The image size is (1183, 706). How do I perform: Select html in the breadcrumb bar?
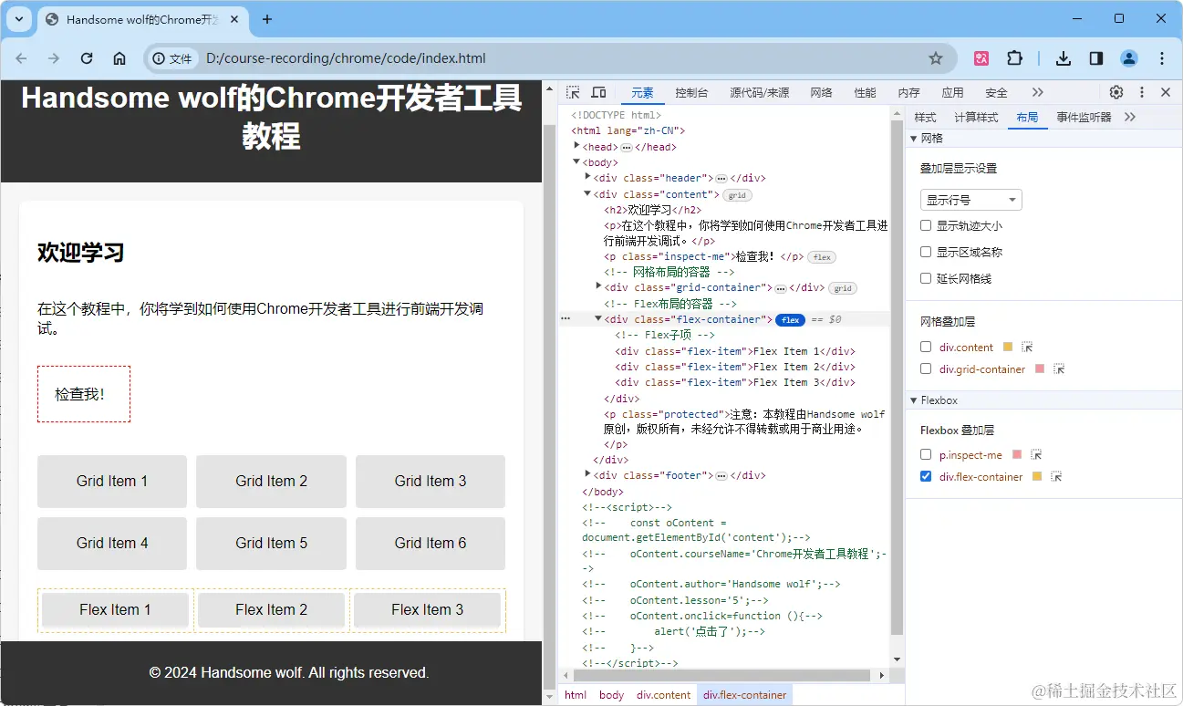coord(576,695)
